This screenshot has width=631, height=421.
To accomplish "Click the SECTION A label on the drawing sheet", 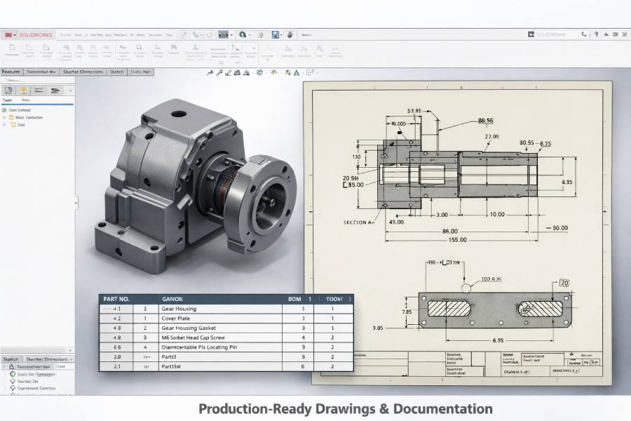I will click(x=358, y=222).
